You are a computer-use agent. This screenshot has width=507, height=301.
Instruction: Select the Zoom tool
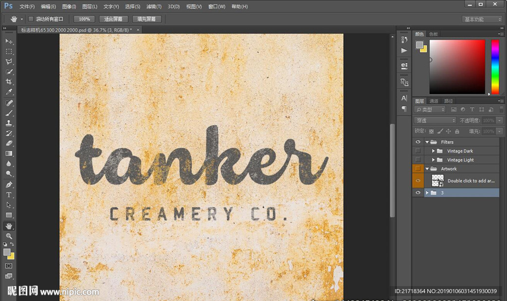pos(9,236)
